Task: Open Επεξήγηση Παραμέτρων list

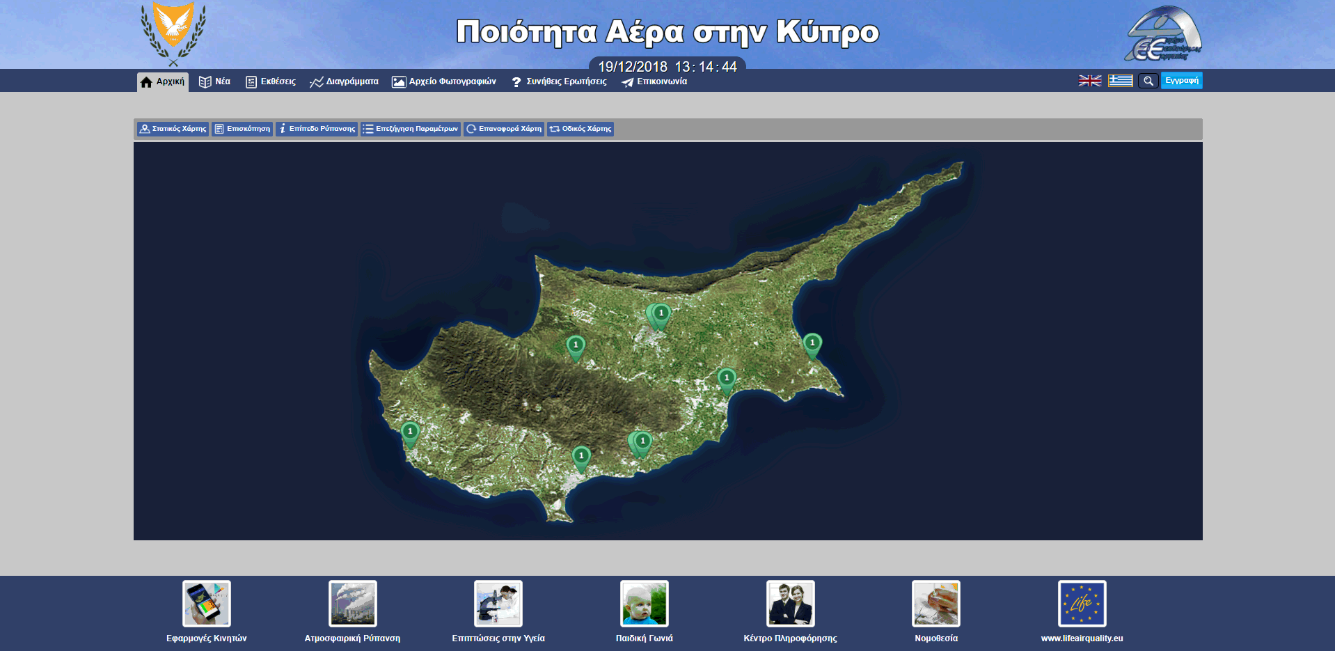Action: (411, 129)
